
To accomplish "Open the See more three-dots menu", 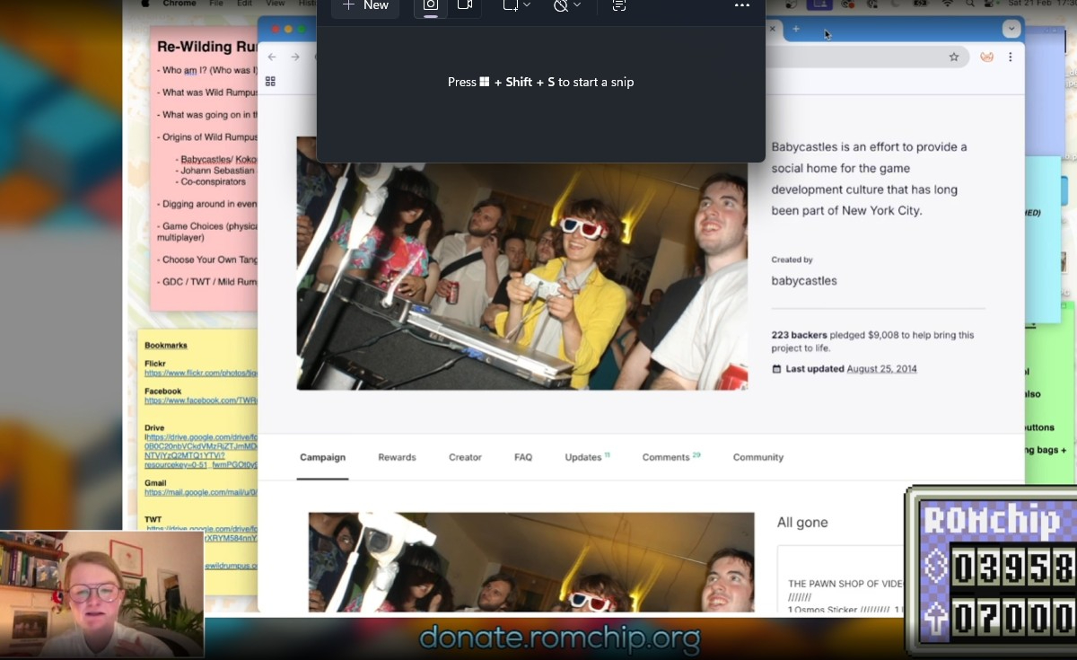I will pyautogui.click(x=741, y=5).
